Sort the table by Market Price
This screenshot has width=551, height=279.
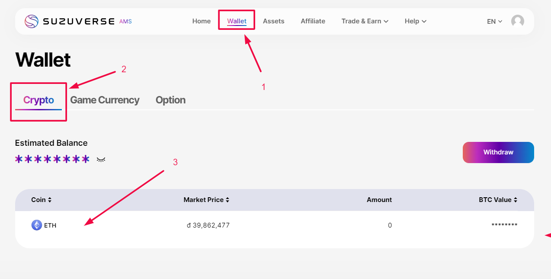pyautogui.click(x=206, y=200)
